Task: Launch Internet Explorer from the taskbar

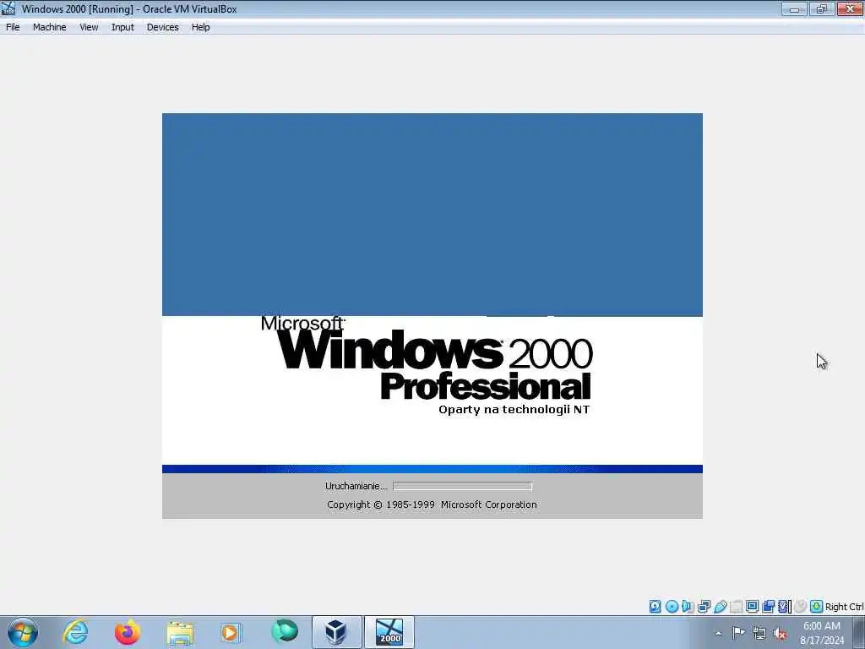Action: (x=75, y=632)
